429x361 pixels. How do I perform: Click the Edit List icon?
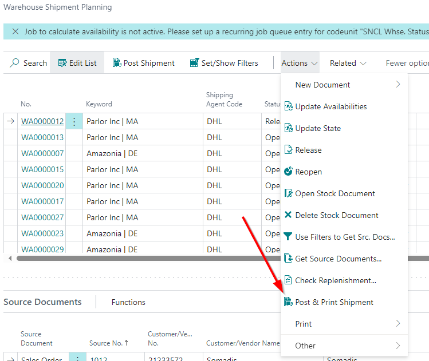[x=62, y=63]
